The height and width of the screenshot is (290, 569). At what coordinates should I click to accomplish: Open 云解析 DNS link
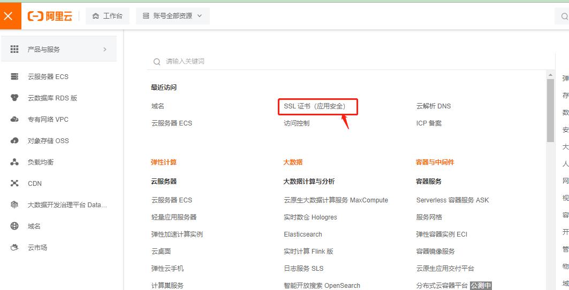tap(433, 106)
